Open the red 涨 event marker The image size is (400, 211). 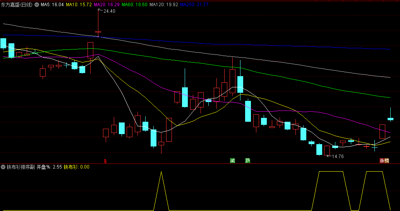pyautogui.click(x=382, y=161)
